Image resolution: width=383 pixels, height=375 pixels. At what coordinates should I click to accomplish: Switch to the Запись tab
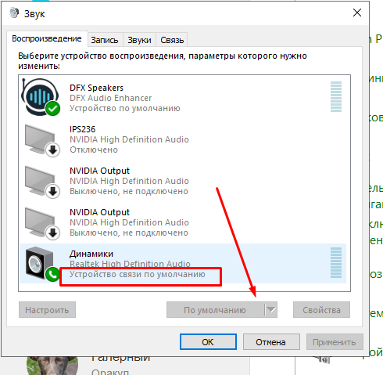click(x=105, y=40)
